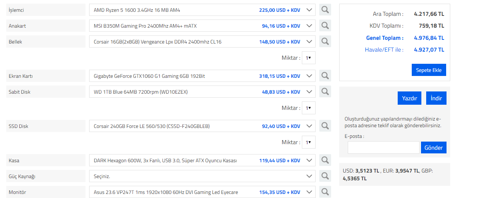This screenshot has width=485, height=198.
Task: Expand the AMD Ryzen 5 1600 dropdown
Action: (309, 10)
